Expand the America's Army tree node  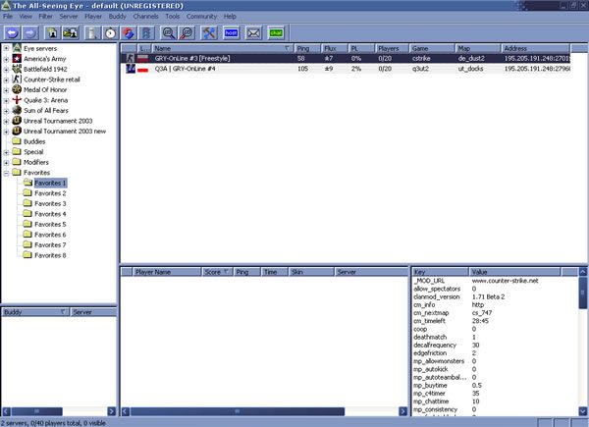point(7,59)
